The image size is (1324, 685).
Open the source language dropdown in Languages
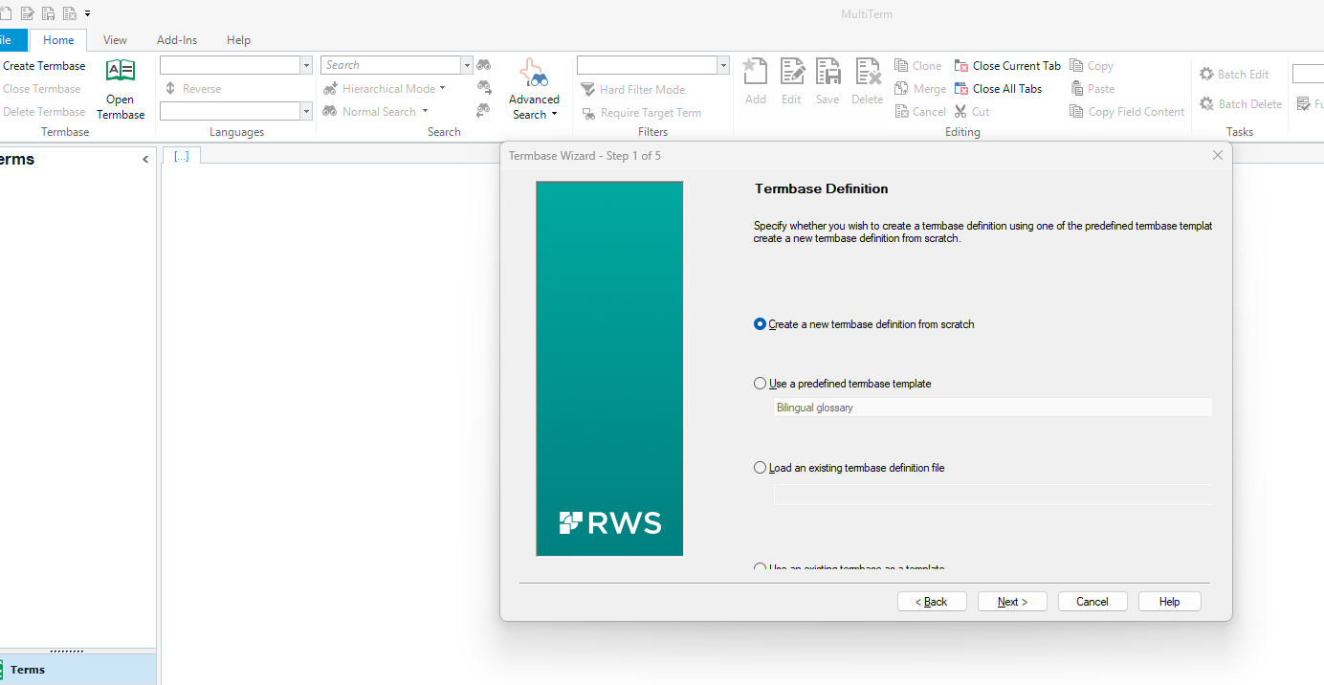tap(306, 65)
